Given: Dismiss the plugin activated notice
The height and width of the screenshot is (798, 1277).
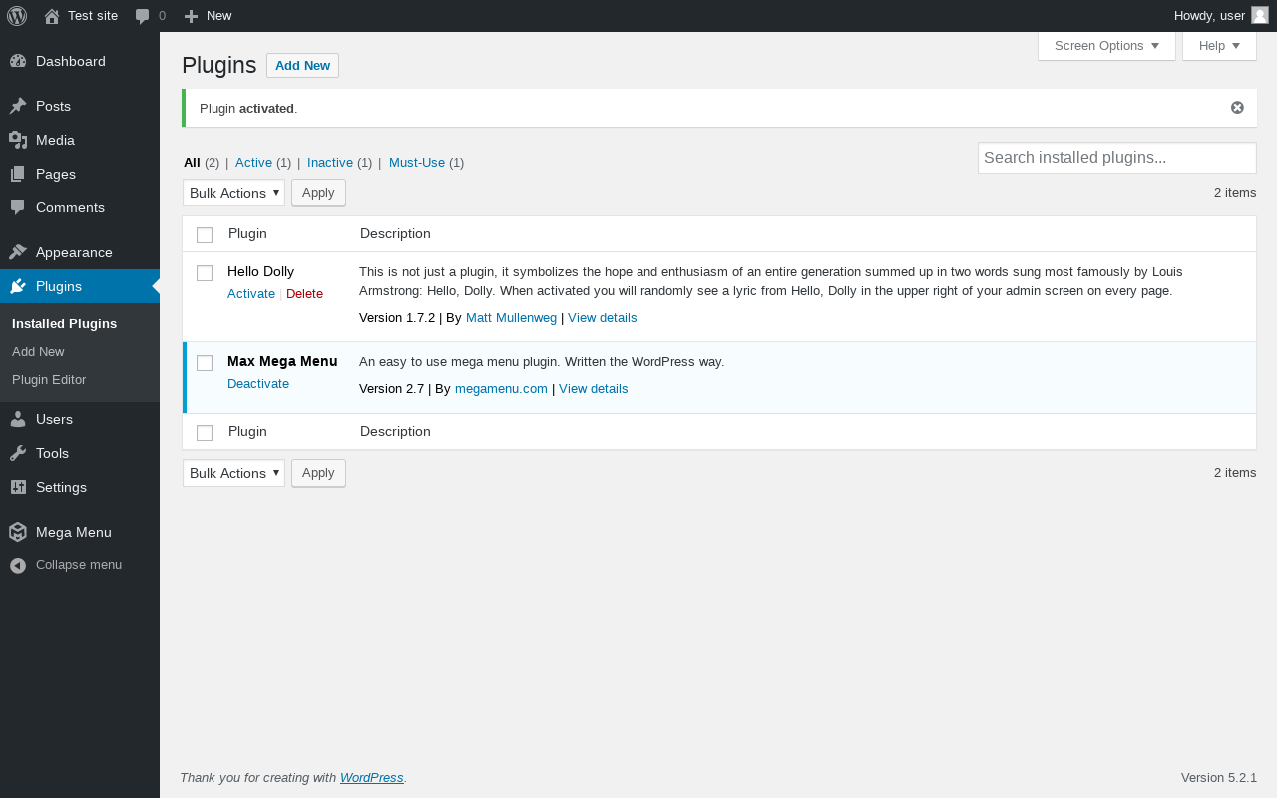Looking at the screenshot, I should click(x=1237, y=108).
